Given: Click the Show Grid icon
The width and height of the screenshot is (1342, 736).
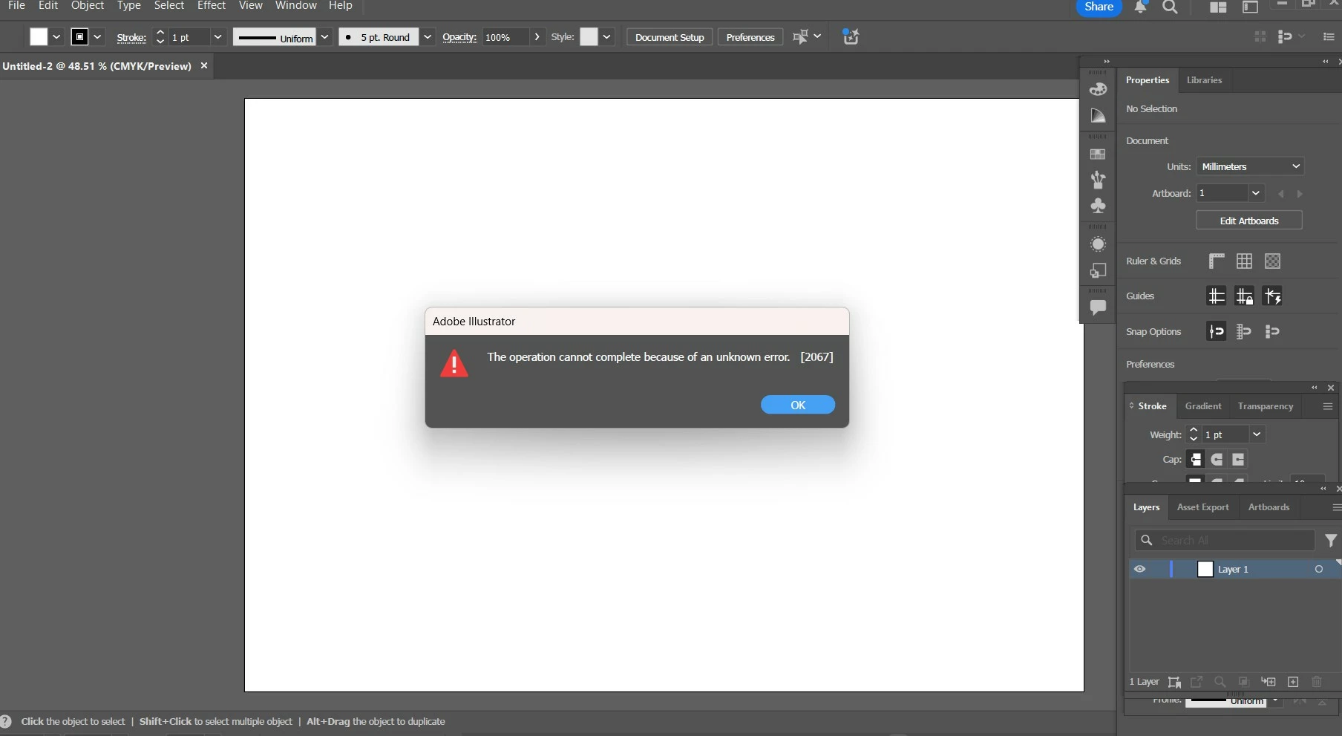Looking at the screenshot, I should coord(1245,261).
